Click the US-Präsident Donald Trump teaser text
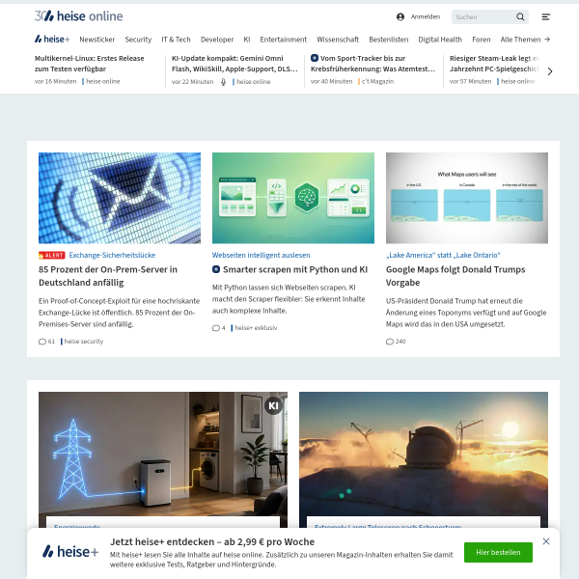The width and height of the screenshot is (579, 579). (466, 313)
